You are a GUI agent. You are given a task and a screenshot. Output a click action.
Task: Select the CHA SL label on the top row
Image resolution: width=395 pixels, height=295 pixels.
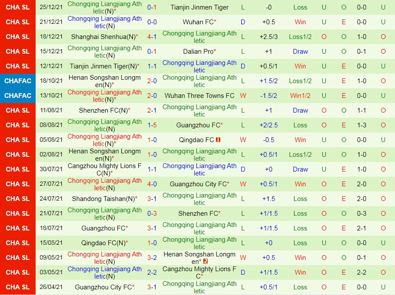point(18,7)
